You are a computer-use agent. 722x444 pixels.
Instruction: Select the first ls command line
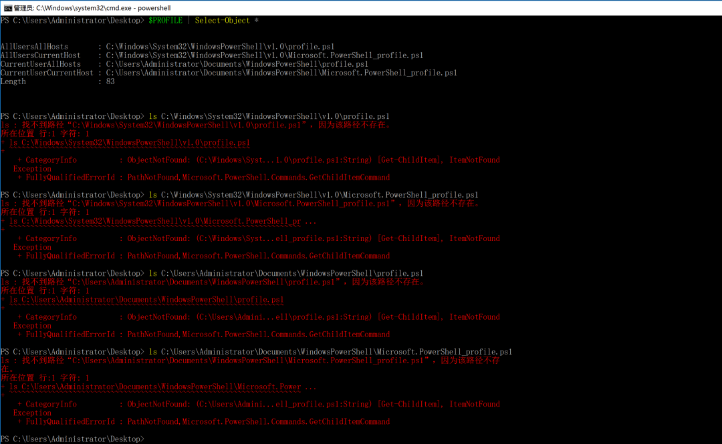(267, 116)
